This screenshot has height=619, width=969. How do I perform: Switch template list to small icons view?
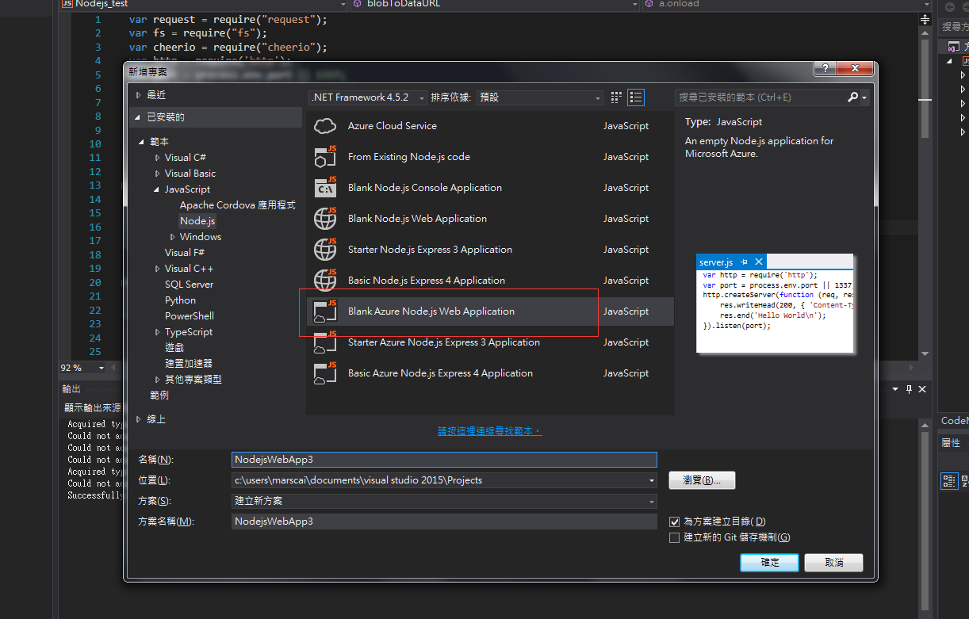[616, 96]
